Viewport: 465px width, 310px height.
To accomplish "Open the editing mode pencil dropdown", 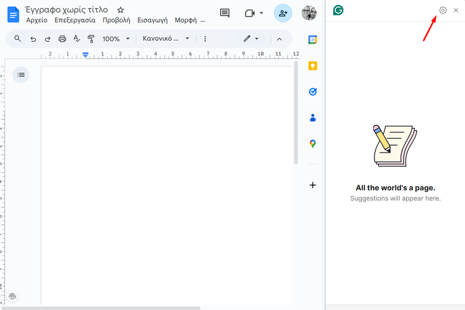I will (x=250, y=38).
